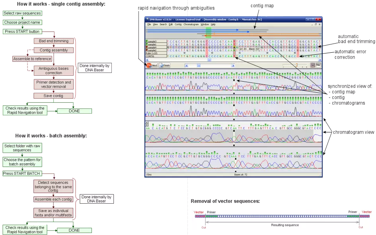Click the 'Save contig' box
This screenshot has height=235, width=376.
[x=54, y=96]
